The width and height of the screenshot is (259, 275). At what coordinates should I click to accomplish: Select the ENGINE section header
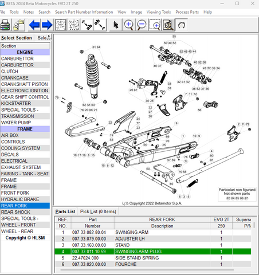coord(25,52)
